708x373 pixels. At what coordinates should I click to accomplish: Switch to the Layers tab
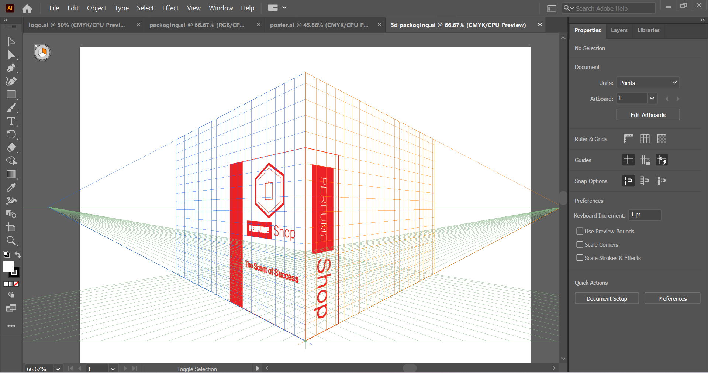tap(619, 30)
